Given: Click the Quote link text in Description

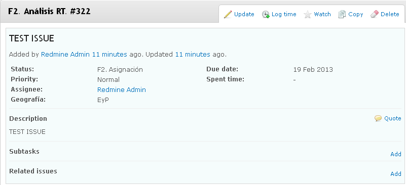Looking at the screenshot, I should click(x=392, y=119).
